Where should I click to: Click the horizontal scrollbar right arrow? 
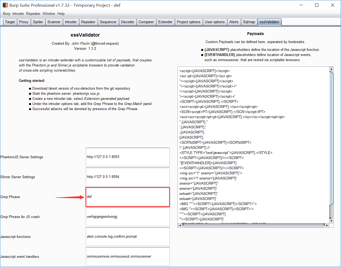(x=327, y=225)
